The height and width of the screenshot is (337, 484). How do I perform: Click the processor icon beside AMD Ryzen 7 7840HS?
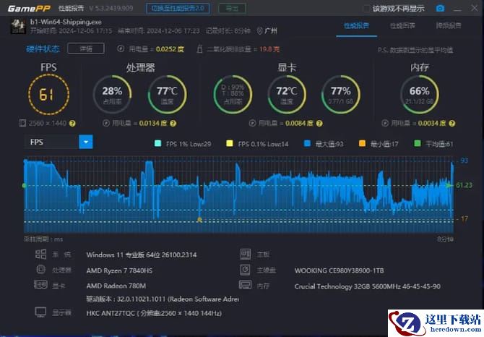tap(40, 270)
